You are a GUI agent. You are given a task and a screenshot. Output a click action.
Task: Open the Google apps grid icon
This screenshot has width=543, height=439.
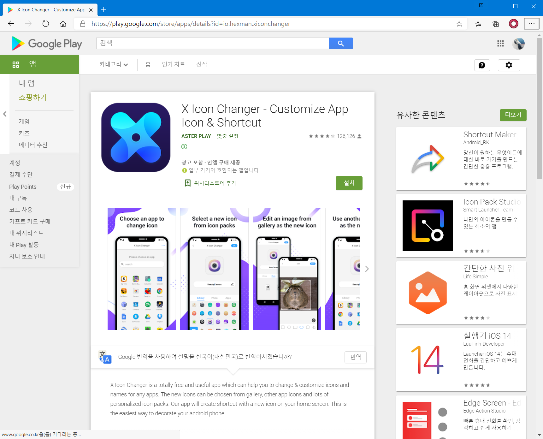click(x=500, y=44)
